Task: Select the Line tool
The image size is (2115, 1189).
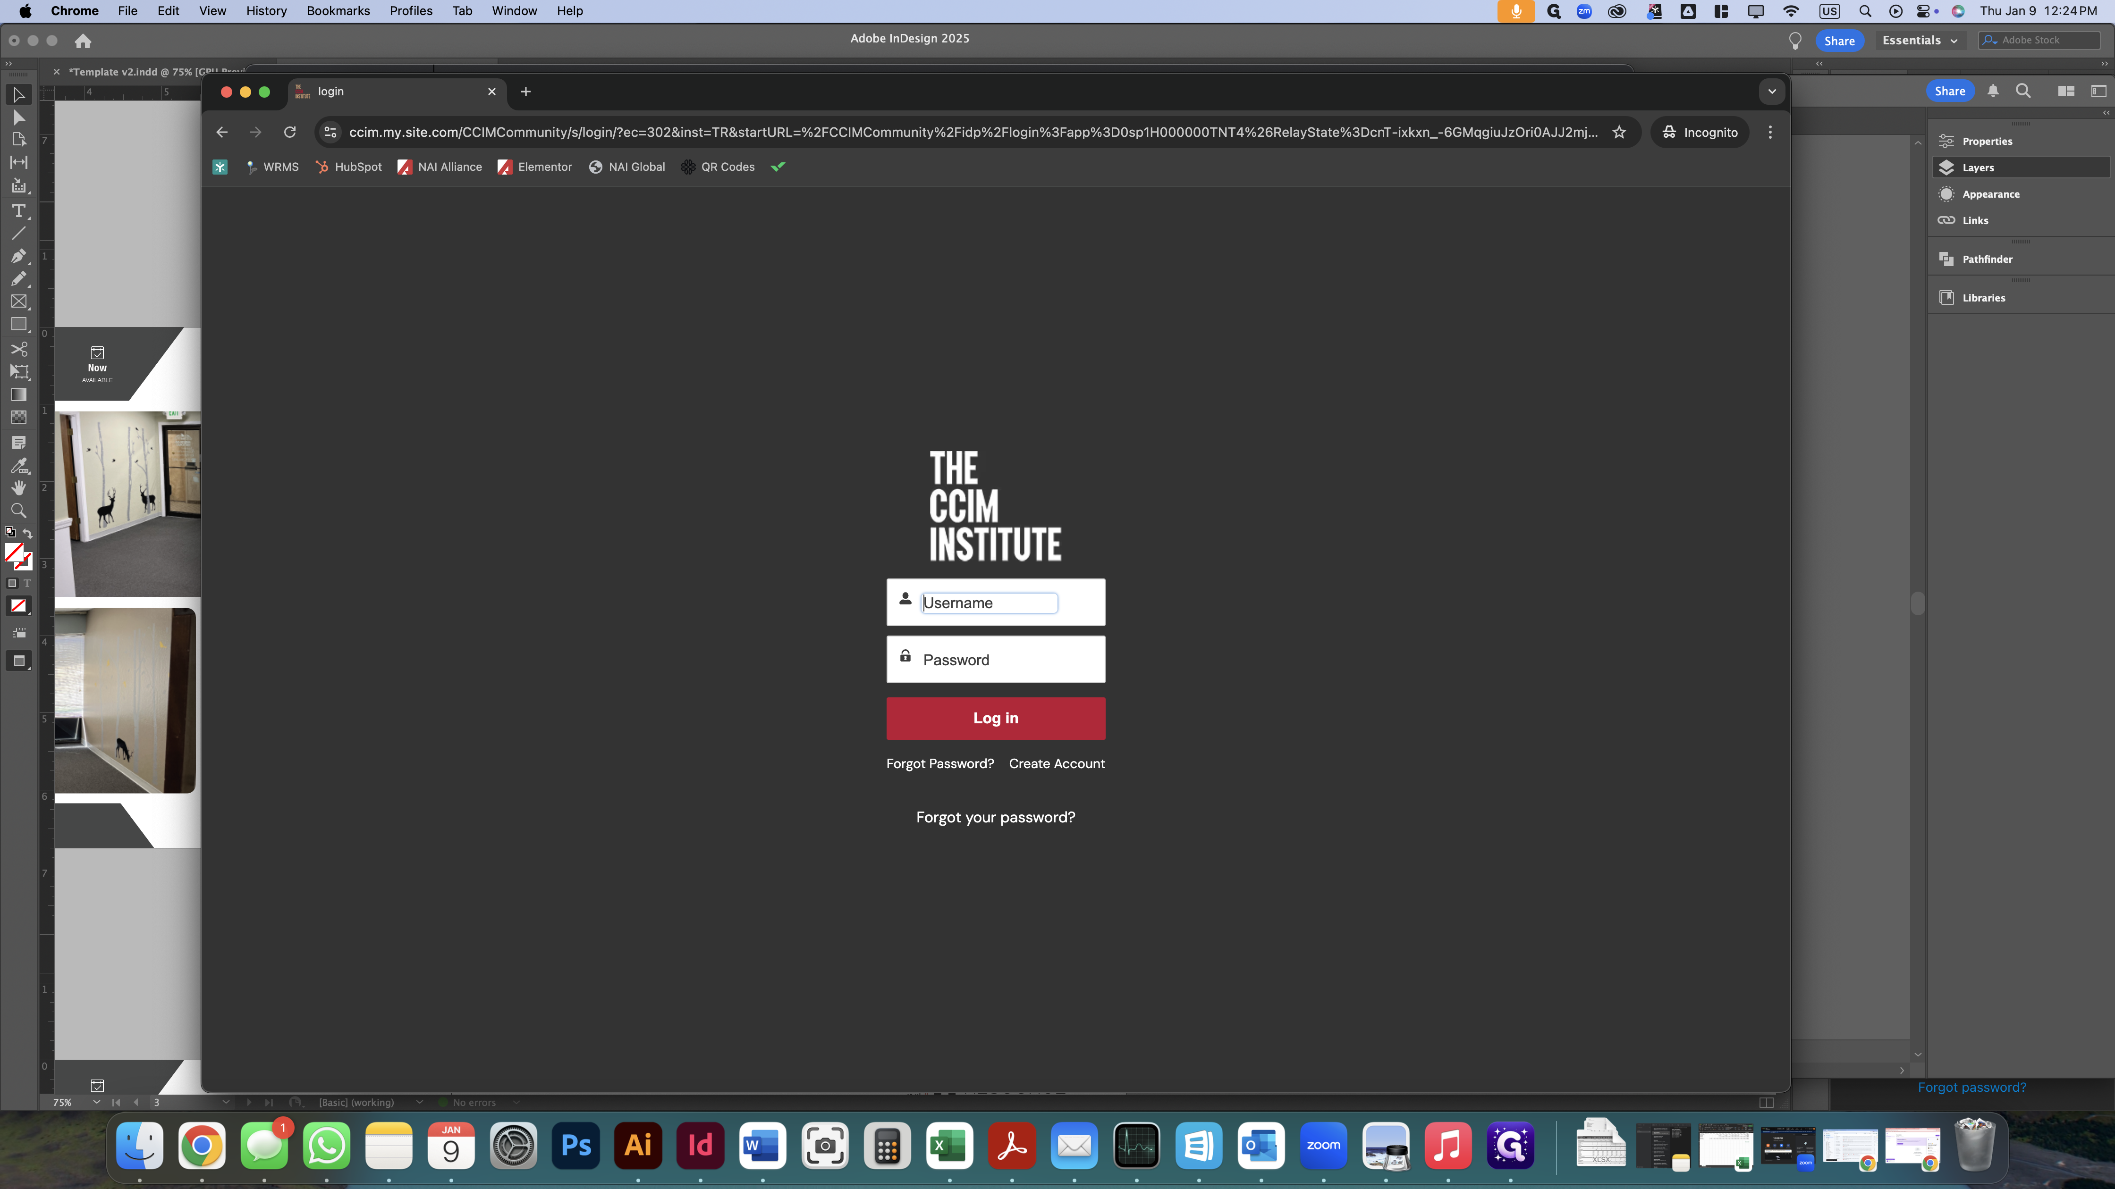Action: [x=18, y=233]
